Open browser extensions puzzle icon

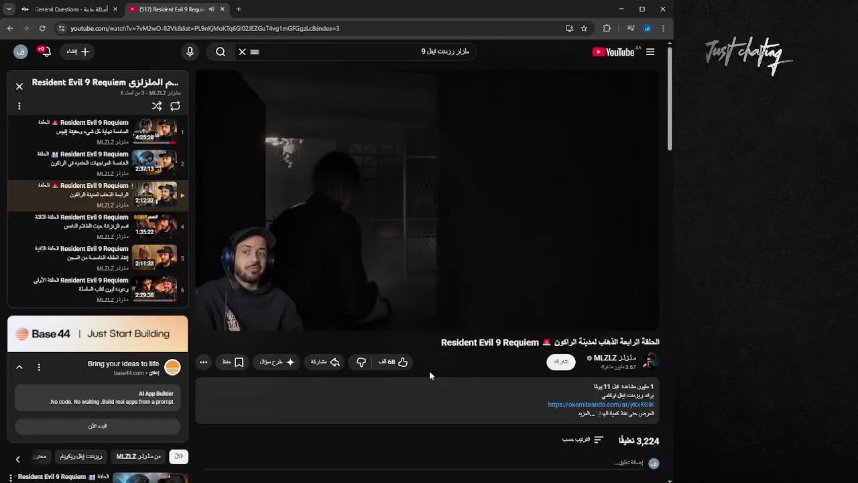point(607,28)
